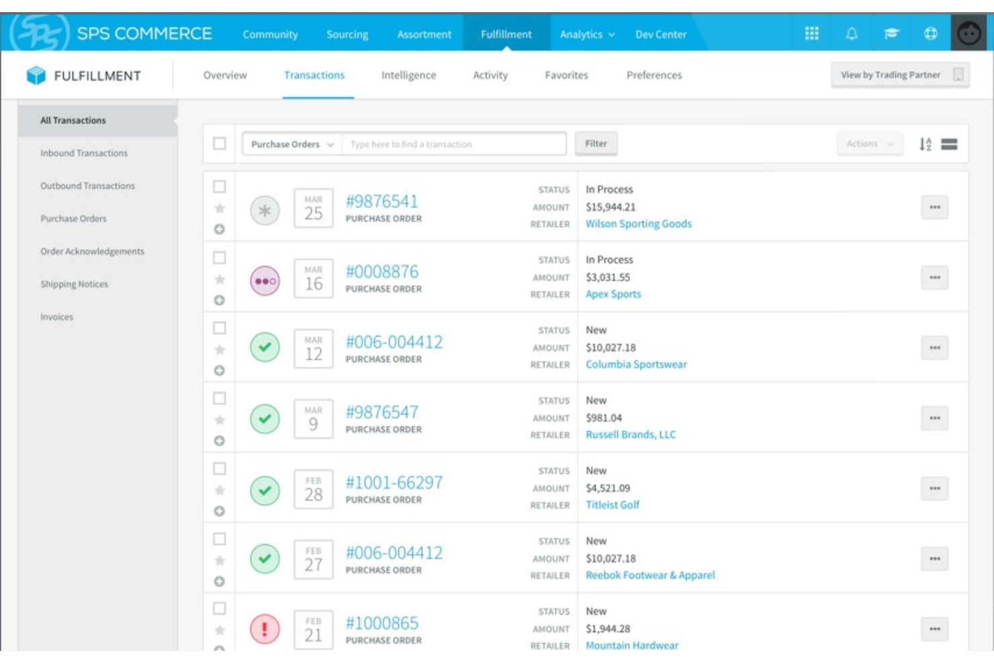Open the Sourcing menu item
The height and width of the screenshot is (663, 994).
[x=347, y=34]
